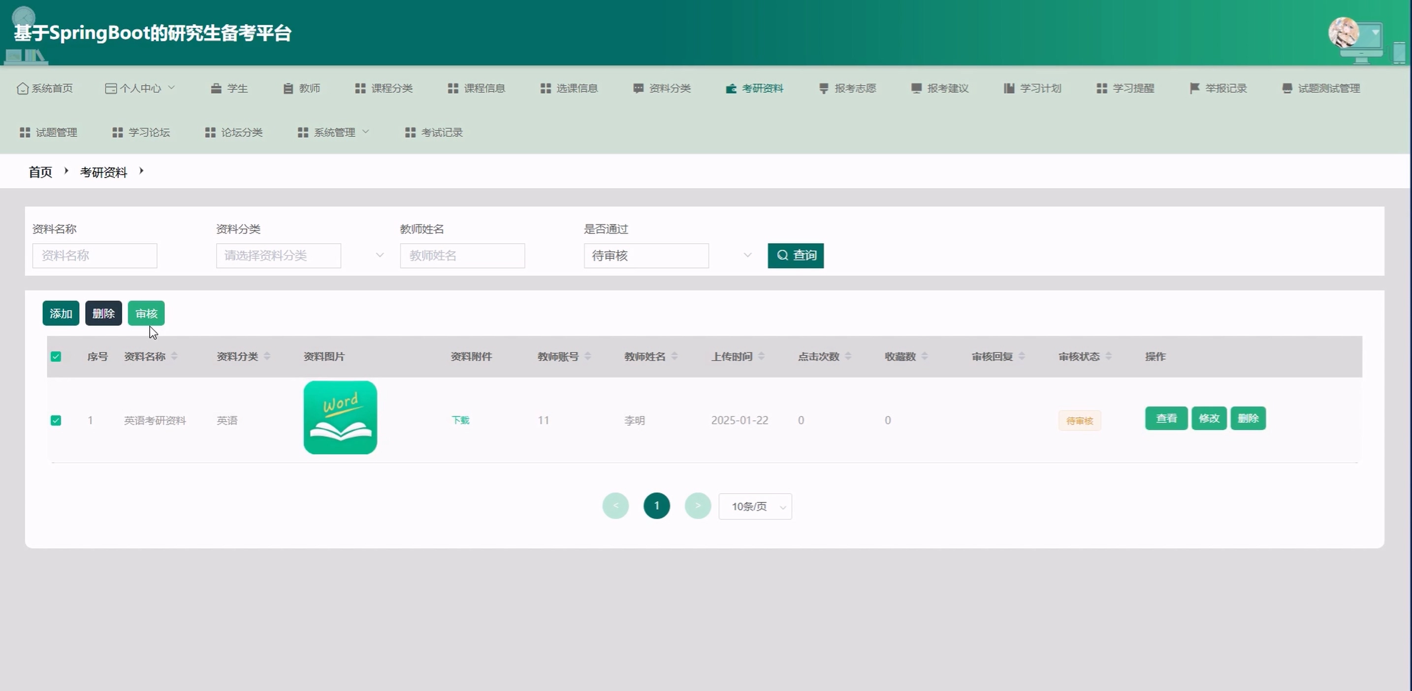Click the flag icon beside 举报记录

click(x=1194, y=88)
